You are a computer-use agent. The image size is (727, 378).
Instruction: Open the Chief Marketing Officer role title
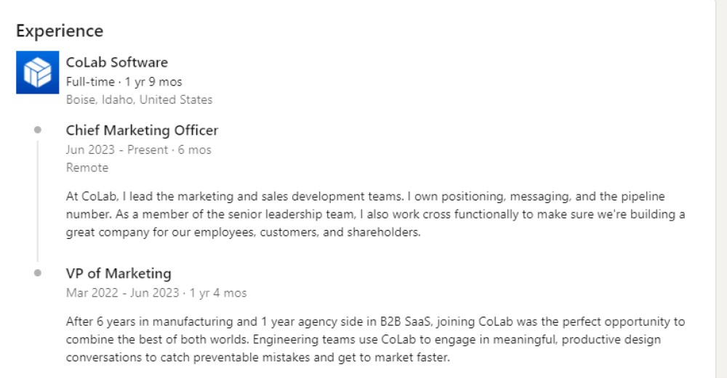point(142,131)
